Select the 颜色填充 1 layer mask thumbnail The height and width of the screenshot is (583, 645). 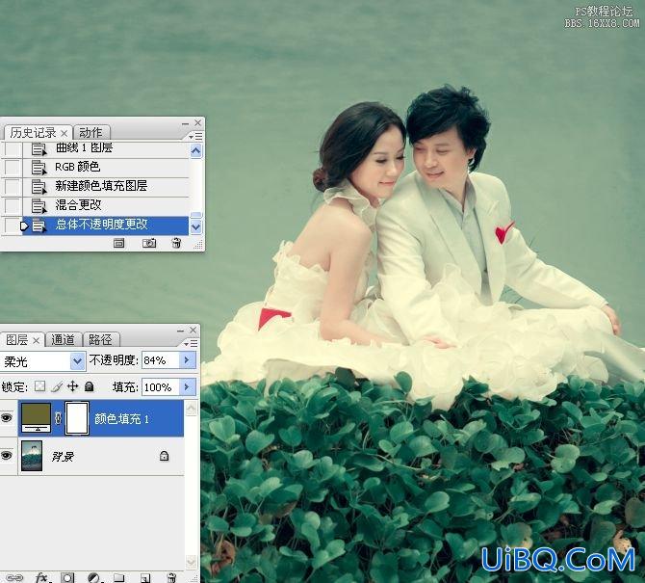tap(77, 418)
